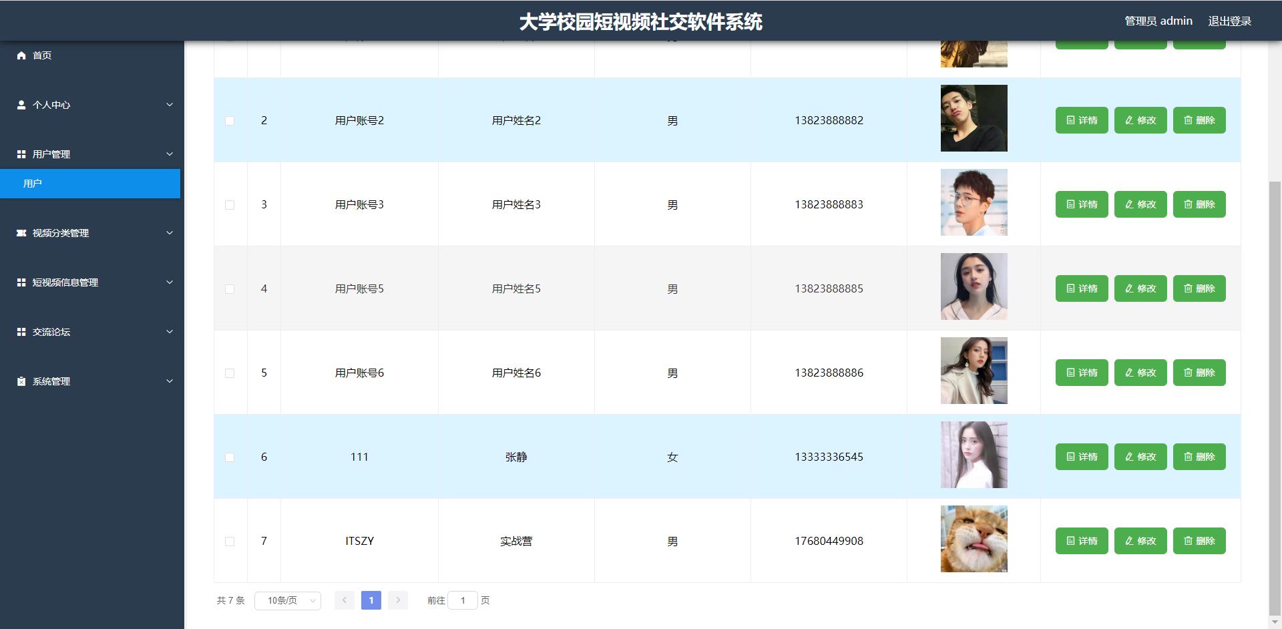Tick the checkbox for user ITSZY
Viewport: 1282px width, 629px height.
(x=230, y=542)
